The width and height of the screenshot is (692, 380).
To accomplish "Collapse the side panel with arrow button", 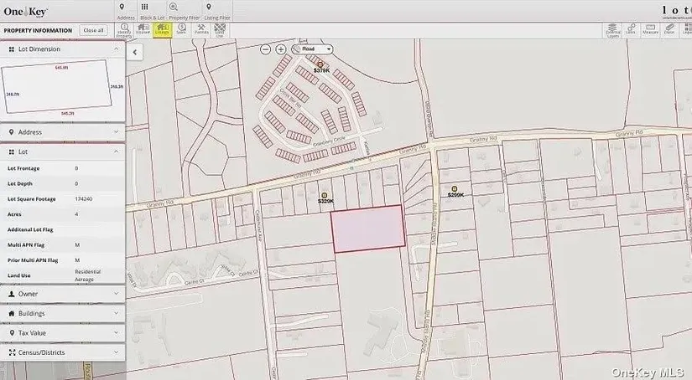I will [x=134, y=52].
